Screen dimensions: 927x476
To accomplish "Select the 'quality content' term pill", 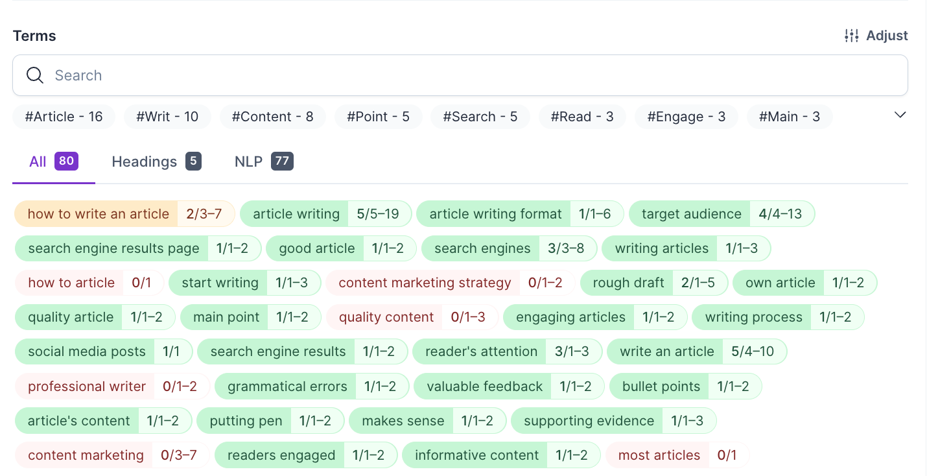I will tap(386, 317).
